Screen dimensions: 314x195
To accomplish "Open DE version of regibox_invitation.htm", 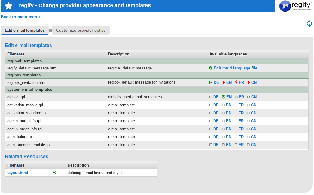I will (x=216, y=82).
